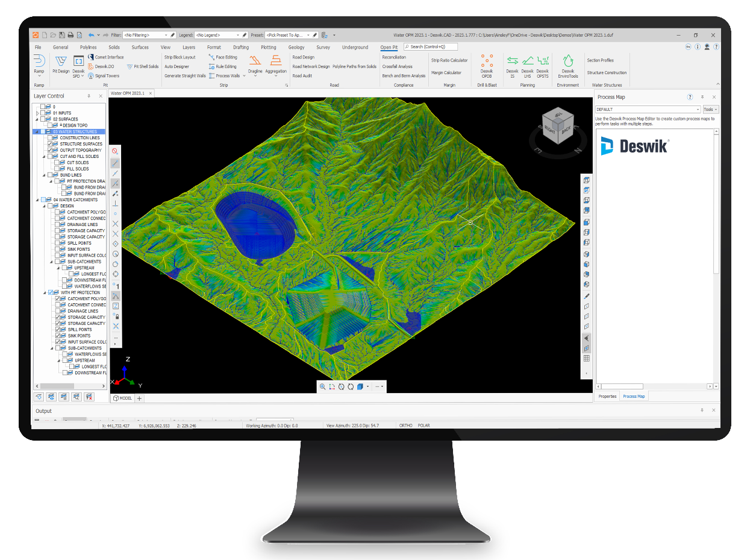Launch Deswik IS planning tool

coord(512,66)
